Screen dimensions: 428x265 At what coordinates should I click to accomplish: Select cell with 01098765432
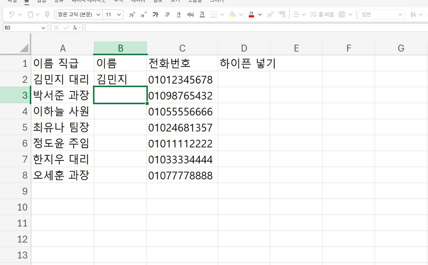182,95
